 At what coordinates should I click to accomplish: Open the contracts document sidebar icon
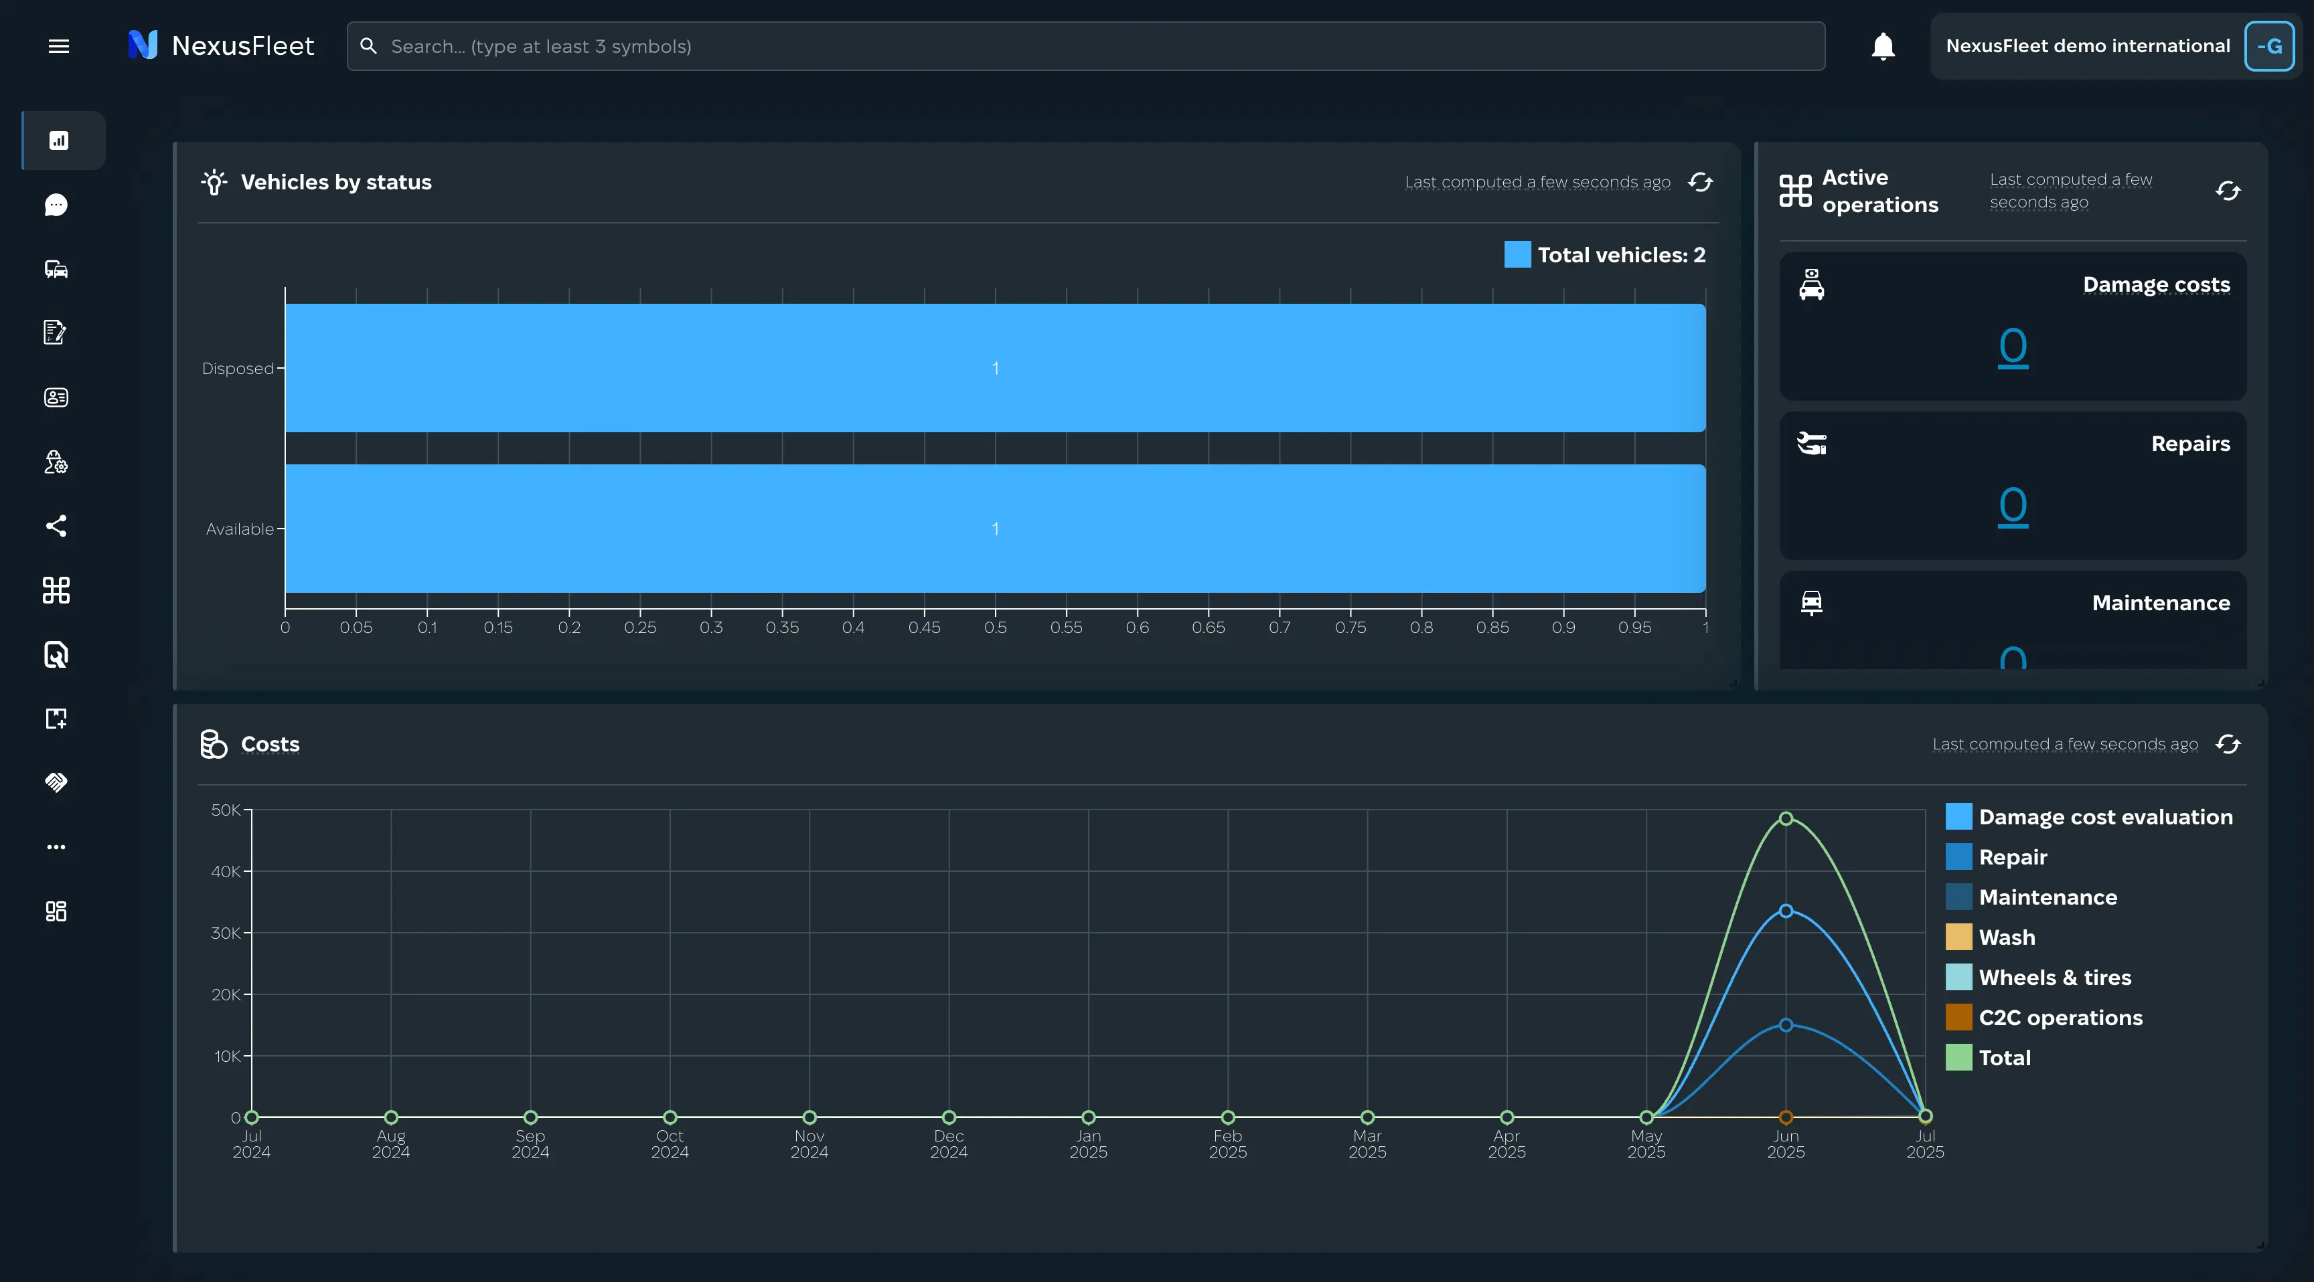point(56,332)
